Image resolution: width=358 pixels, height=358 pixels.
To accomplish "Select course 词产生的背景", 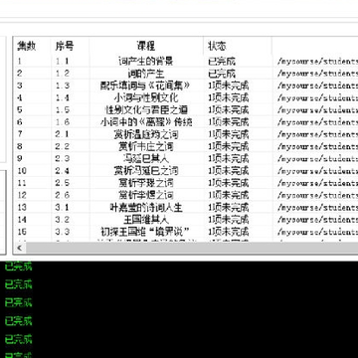I will point(146,61).
